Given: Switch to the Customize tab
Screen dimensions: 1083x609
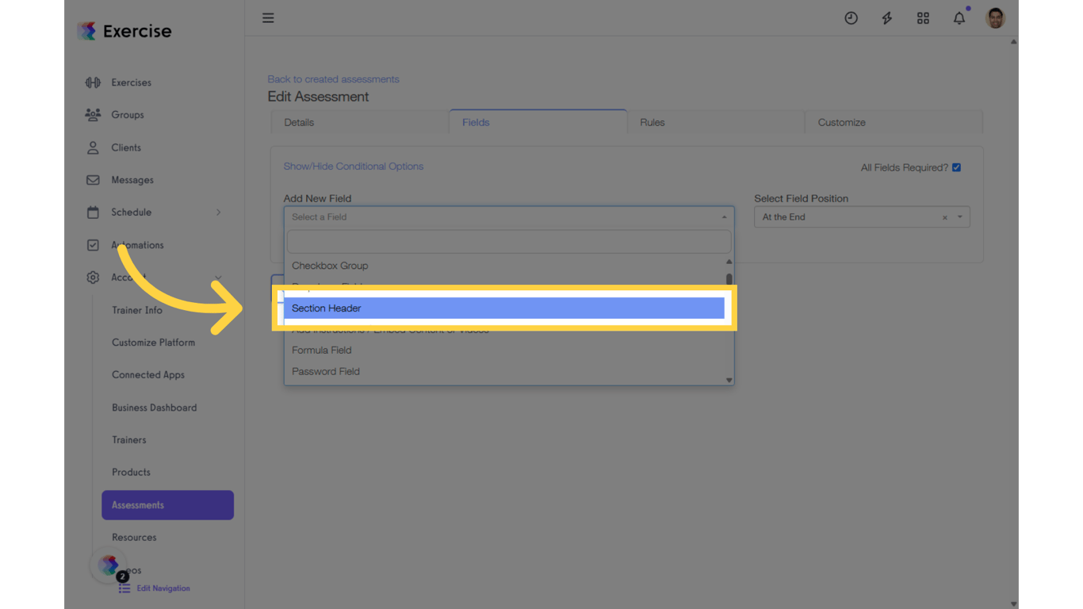Looking at the screenshot, I should pos(840,122).
